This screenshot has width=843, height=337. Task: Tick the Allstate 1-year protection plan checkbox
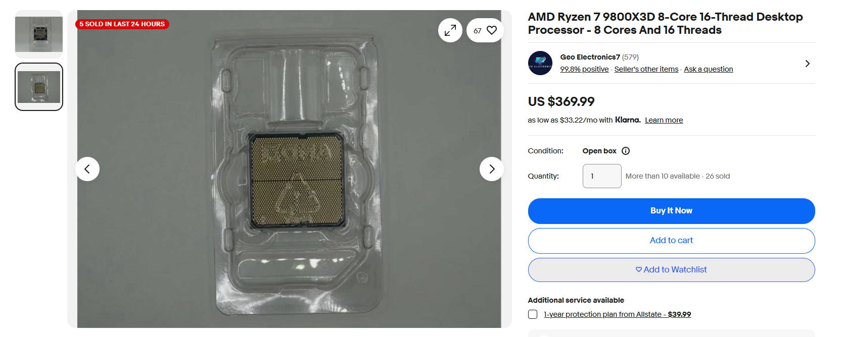tap(533, 314)
